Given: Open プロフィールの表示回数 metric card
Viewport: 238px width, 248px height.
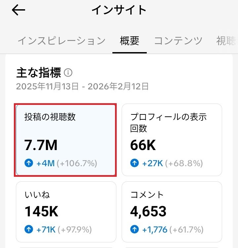Looking at the screenshot, I should (x=172, y=140).
